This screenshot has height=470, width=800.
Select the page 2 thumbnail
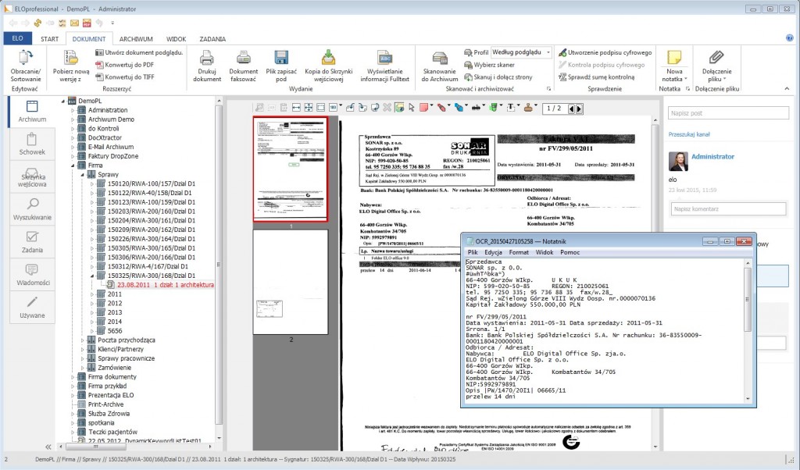pos(291,282)
